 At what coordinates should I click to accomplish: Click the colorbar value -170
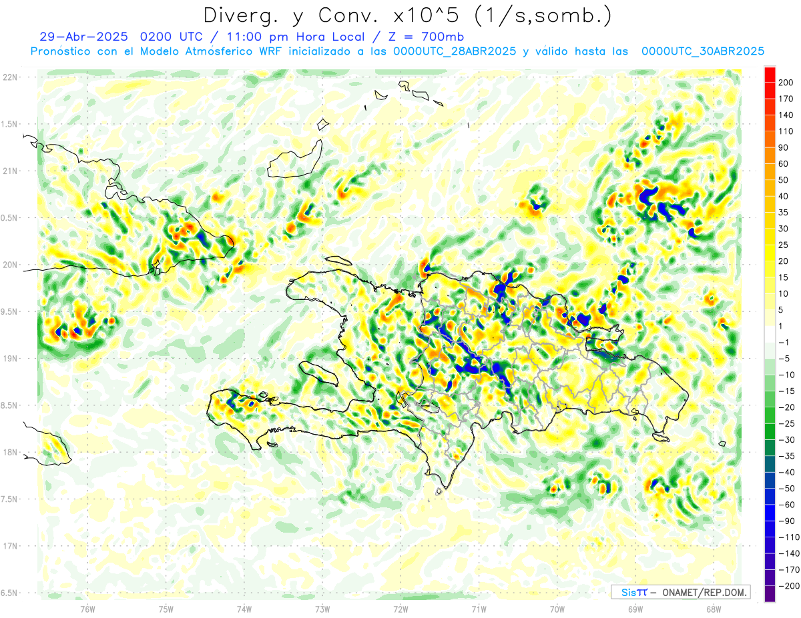click(x=788, y=570)
